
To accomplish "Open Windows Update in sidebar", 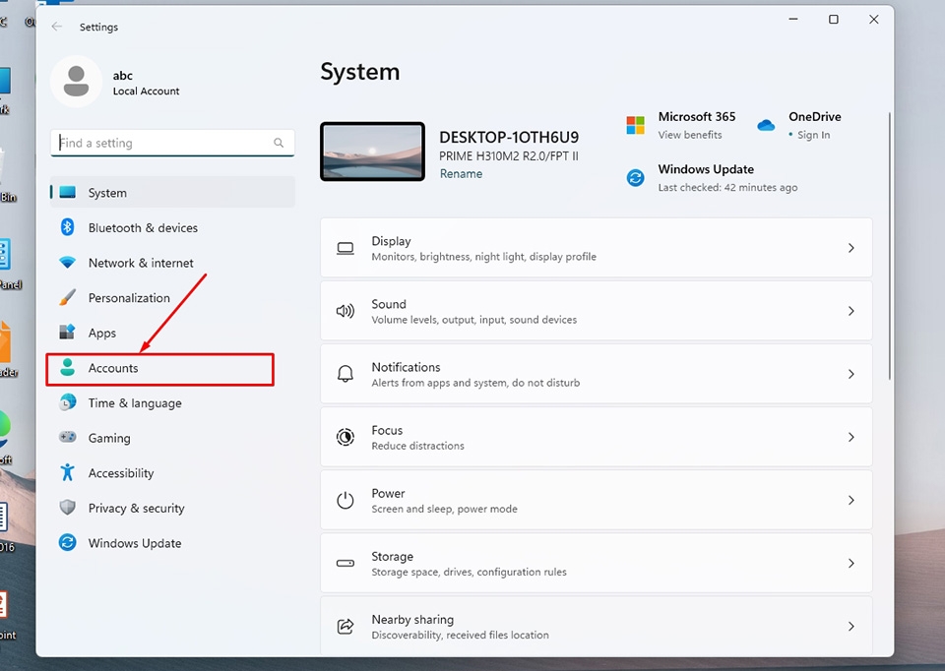I will [173, 543].
